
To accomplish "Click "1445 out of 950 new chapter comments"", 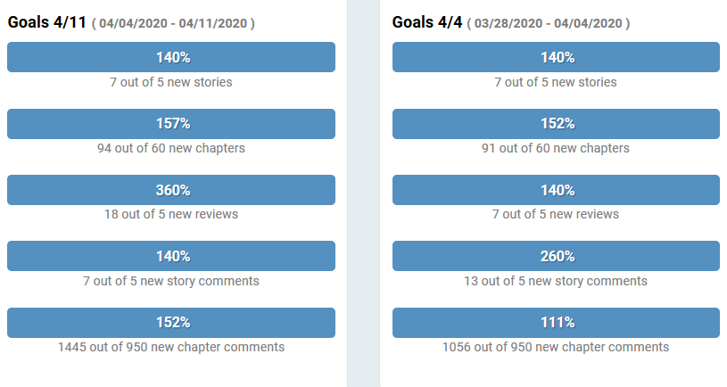I will (x=171, y=347).
